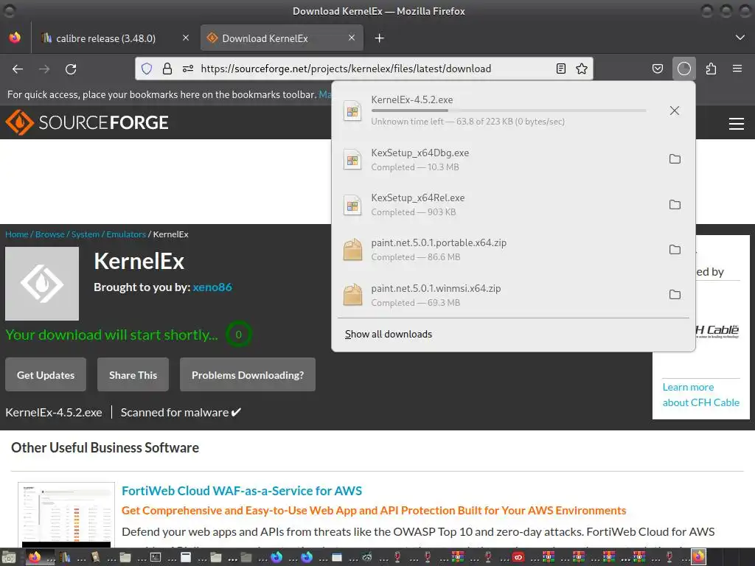Open the Emulators breadcrumb link
This screenshot has width=755, height=566.
[126, 234]
